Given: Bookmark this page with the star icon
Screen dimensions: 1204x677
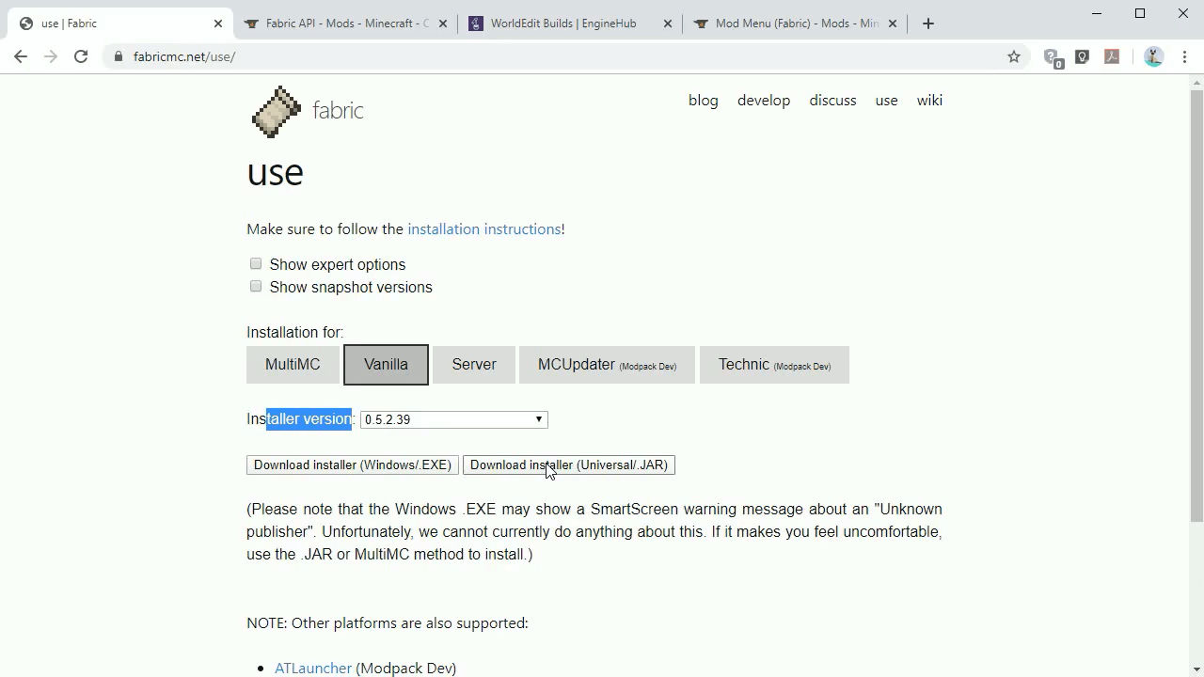Looking at the screenshot, I should [1014, 56].
